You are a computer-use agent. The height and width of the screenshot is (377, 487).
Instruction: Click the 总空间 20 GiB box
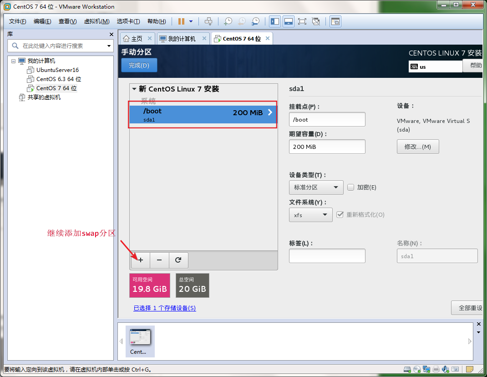click(192, 285)
